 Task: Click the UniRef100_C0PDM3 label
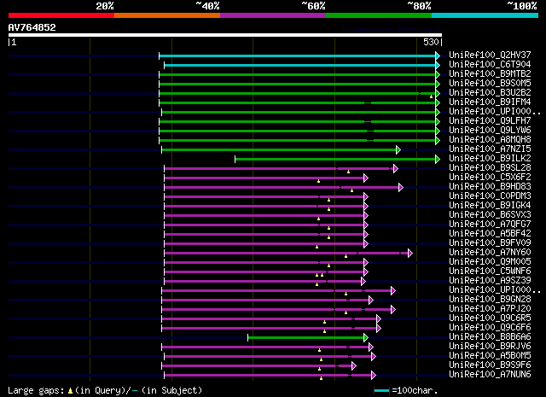tap(490, 196)
